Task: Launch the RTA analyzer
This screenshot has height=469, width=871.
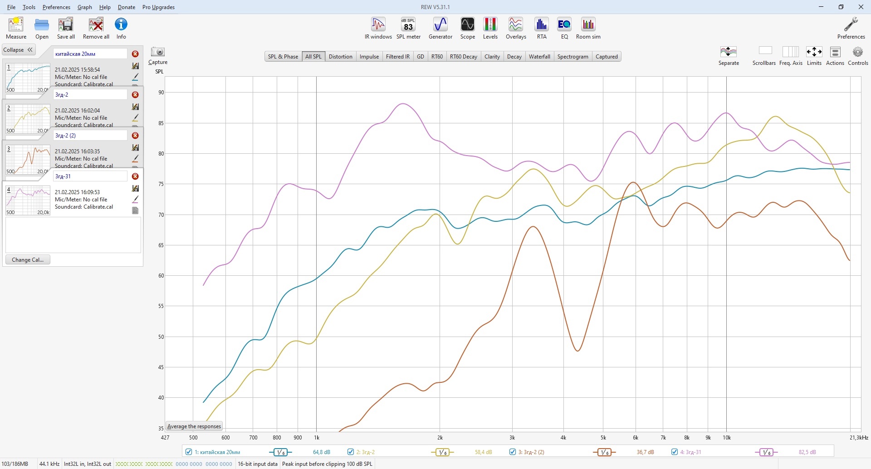Action: (x=542, y=24)
